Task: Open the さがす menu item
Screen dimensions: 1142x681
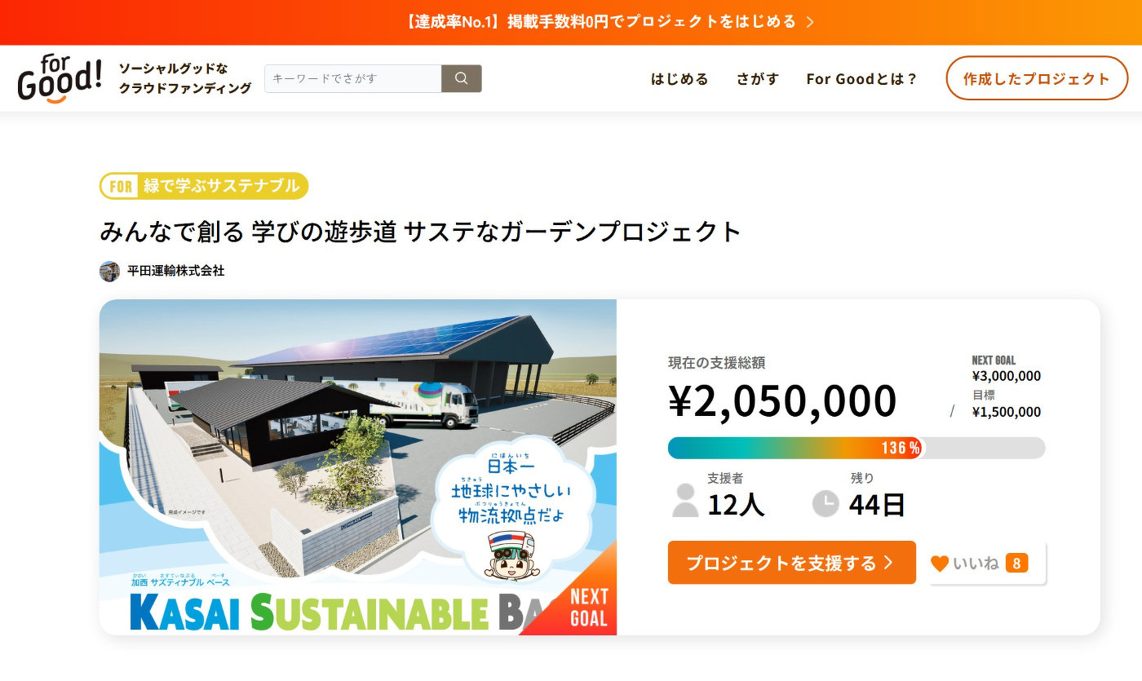Action: (x=758, y=79)
